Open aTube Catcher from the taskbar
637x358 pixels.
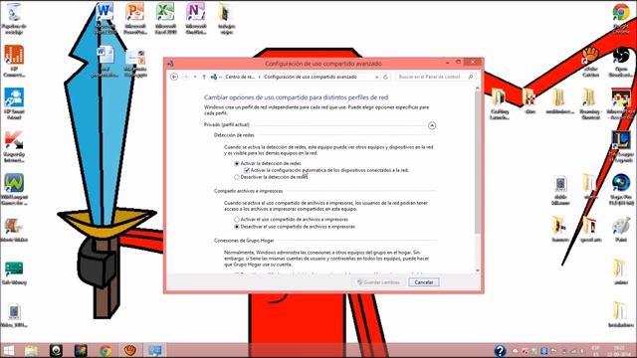point(130,350)
